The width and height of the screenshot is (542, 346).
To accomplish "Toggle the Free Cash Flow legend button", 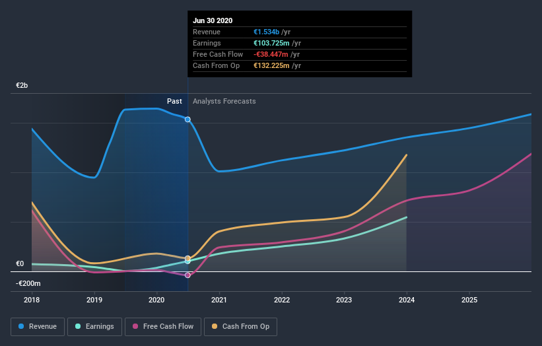I will [x=163, y=327].
